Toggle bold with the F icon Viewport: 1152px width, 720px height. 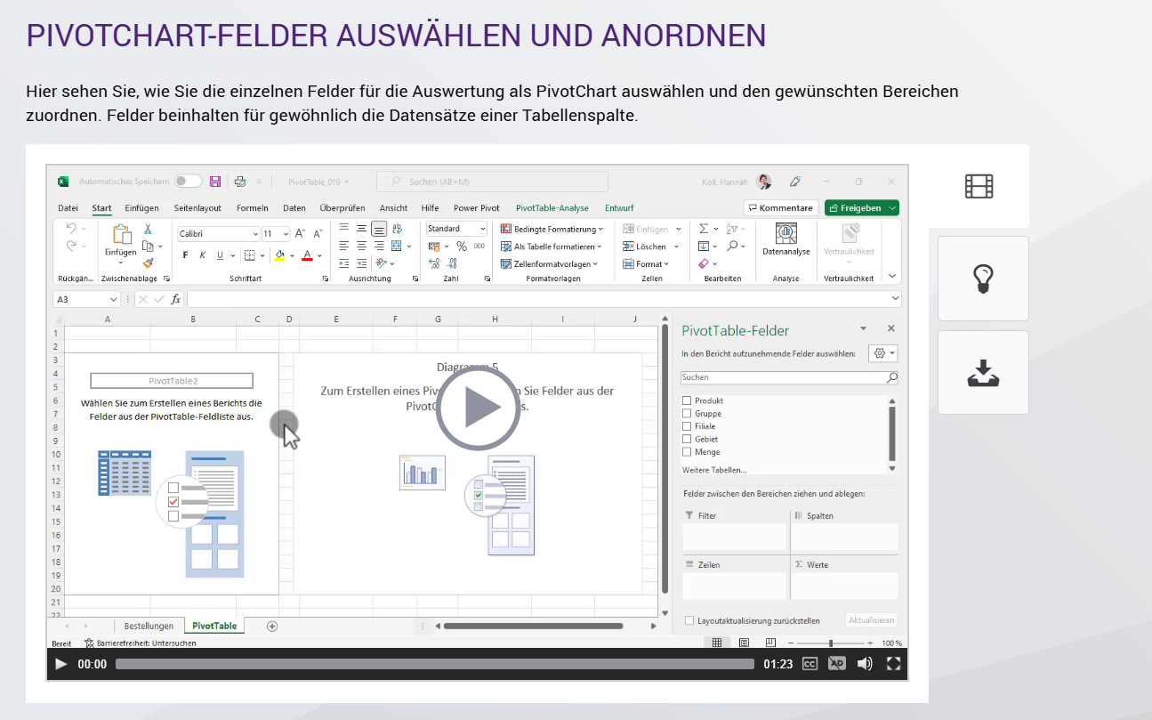(185, 255)
